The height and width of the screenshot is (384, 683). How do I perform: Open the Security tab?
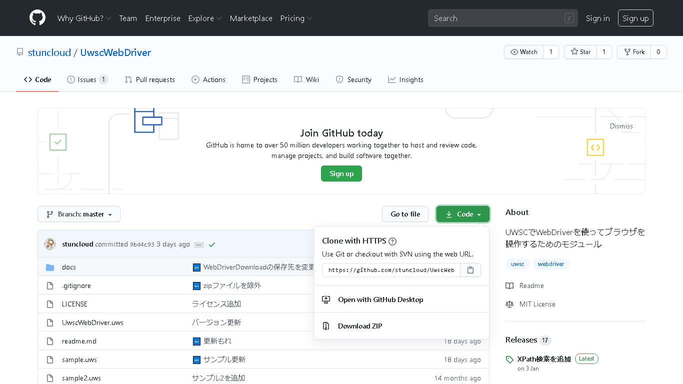(x=353, y=79)
